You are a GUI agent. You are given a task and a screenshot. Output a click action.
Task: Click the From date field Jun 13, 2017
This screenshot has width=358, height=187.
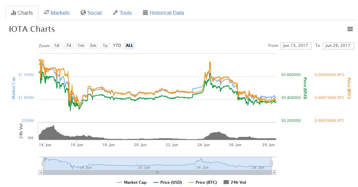(x=296, y=46)
